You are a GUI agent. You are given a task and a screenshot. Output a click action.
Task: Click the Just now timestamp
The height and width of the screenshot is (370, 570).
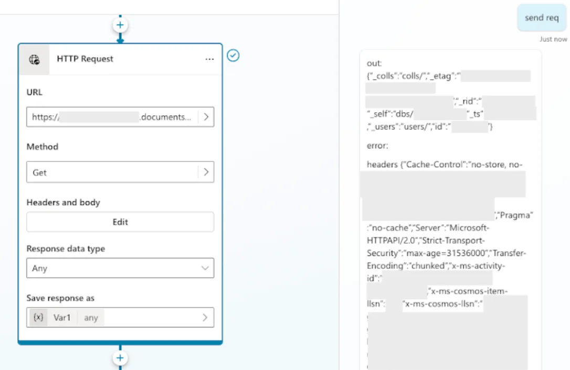coord(553,39)
